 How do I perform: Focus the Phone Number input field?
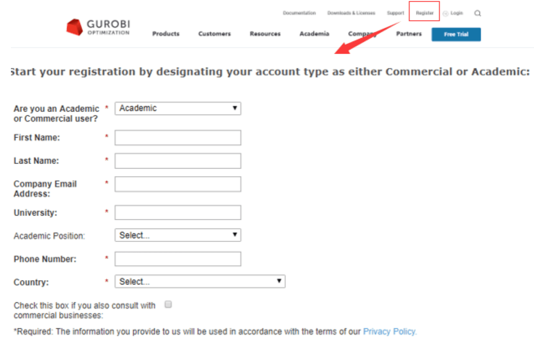tap(178, 259)
